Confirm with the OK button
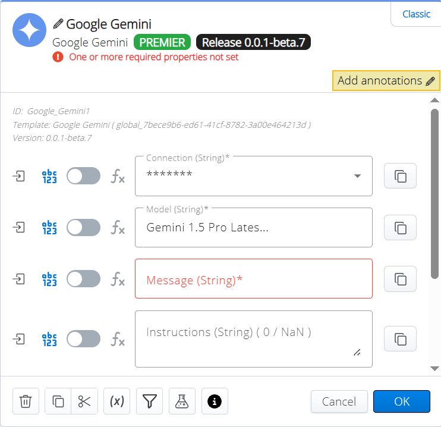This screenshot has width=441, height=427. pyautogui.click(x=402, y=401)
